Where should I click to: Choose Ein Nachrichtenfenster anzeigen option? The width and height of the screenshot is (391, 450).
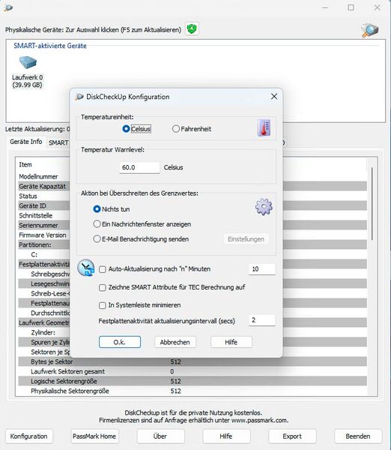coord(97,224)
